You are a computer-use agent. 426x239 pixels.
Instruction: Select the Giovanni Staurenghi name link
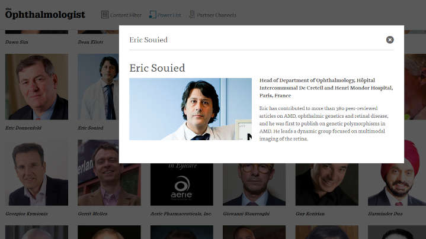(246, 214)
